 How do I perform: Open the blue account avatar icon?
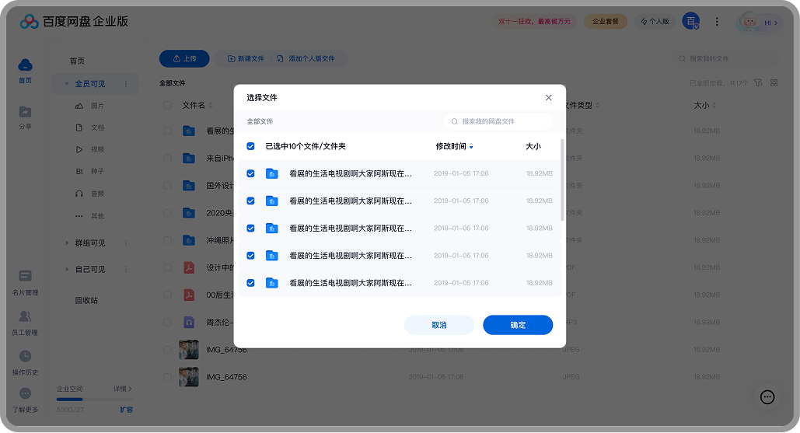click(691, 21)
